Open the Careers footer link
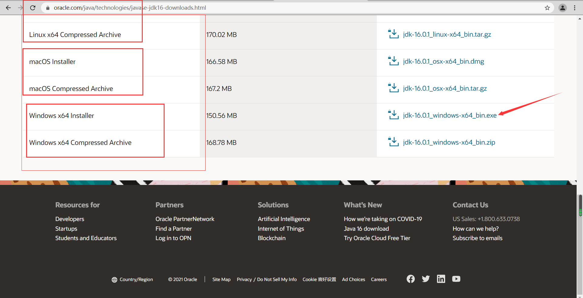The height and width of the screenshot is (298, 583). point(379,280)
